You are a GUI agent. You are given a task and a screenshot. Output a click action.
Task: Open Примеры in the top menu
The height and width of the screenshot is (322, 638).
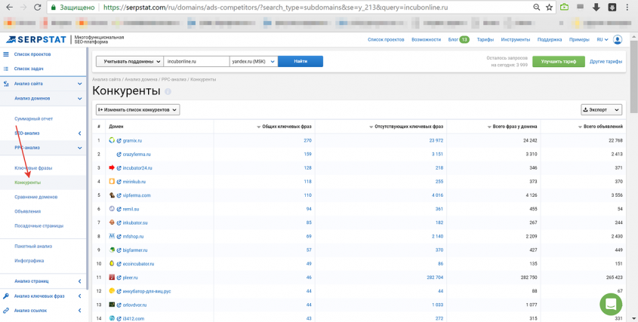coord(579,40)
